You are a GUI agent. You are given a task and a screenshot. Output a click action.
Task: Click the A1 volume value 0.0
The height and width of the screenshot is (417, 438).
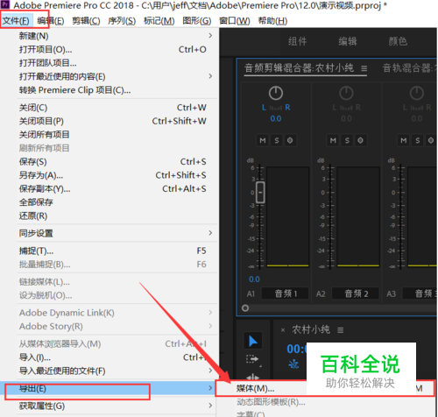[x=254, y=279]
